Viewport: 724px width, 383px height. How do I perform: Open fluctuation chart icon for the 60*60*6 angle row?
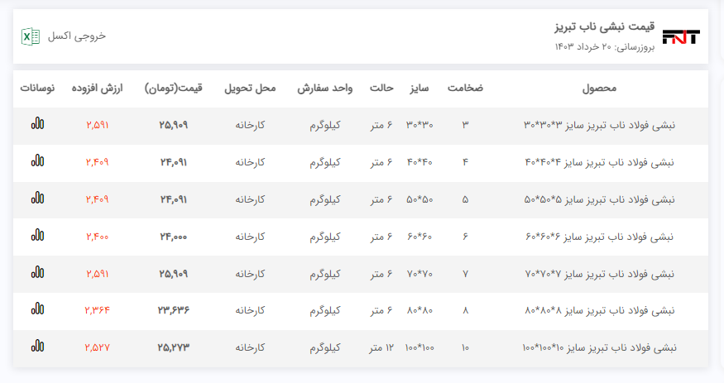point(37,236)
